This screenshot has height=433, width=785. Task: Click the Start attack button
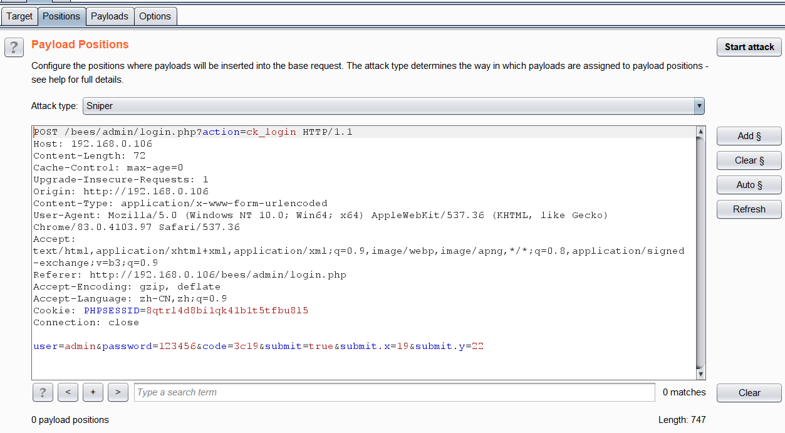[749, 47]
